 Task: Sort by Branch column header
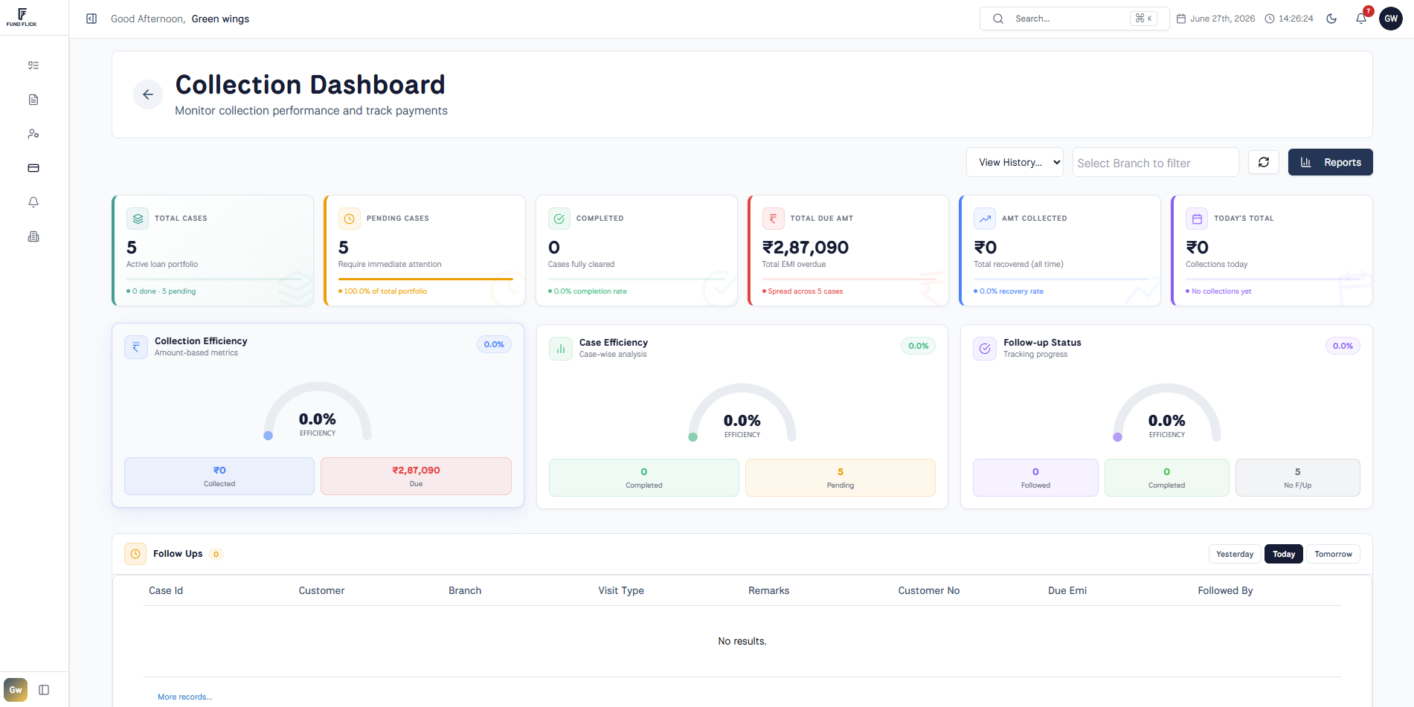coord(465,590)
